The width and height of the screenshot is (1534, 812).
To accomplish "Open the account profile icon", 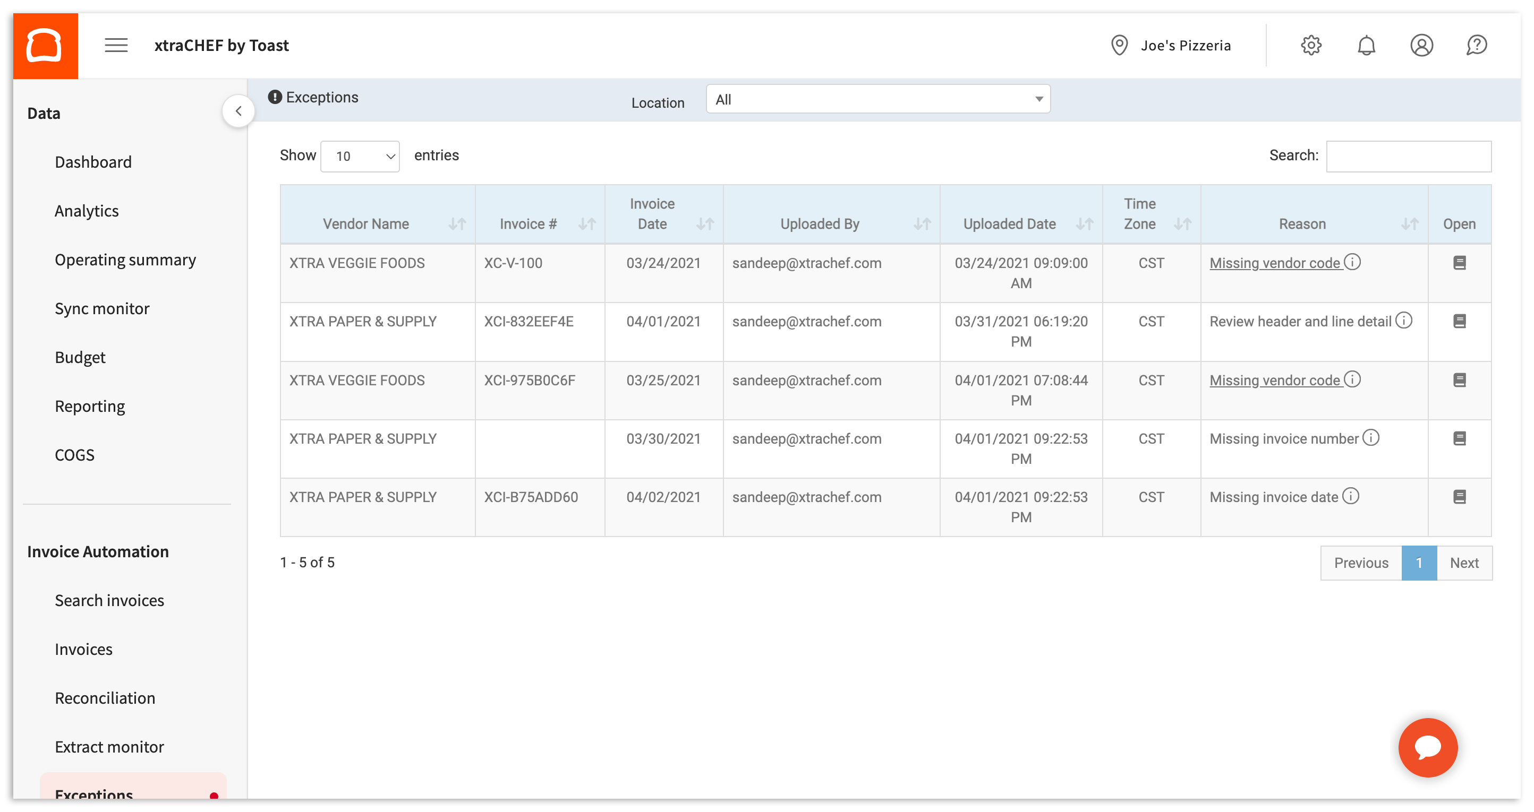I will 1422,45.
